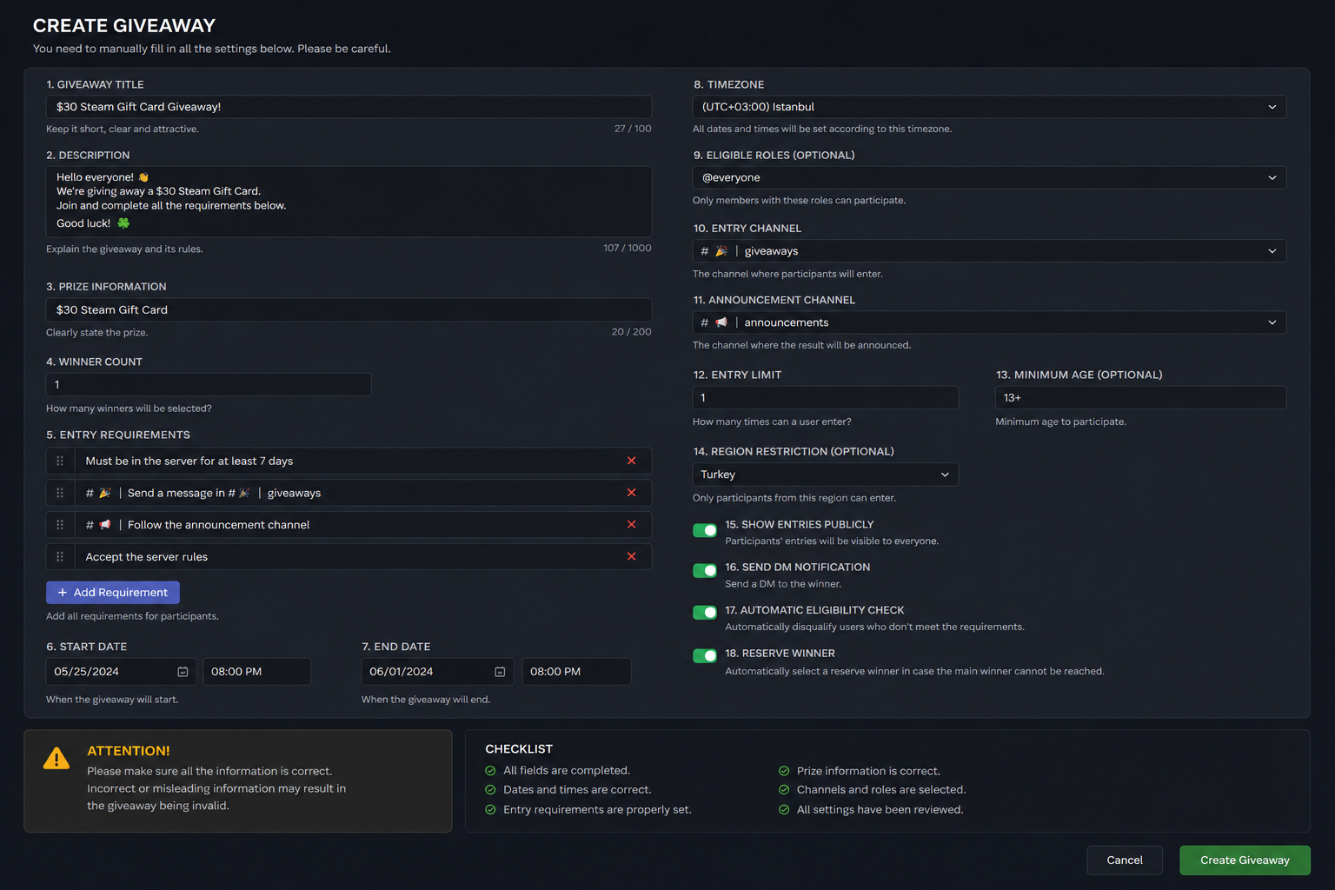
Task: Grab drag handle of 'Must be in the server' row
Action: pyautogui.click(x=60, y=461)
